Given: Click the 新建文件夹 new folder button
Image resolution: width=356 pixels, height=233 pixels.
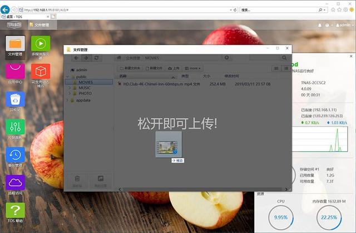Looking at the screenshot, I should [x=130, y=68].
